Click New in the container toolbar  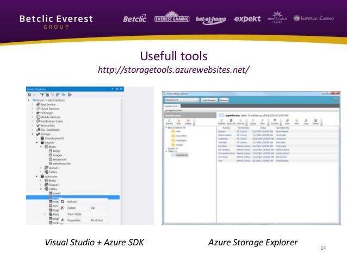click(179, 122)
